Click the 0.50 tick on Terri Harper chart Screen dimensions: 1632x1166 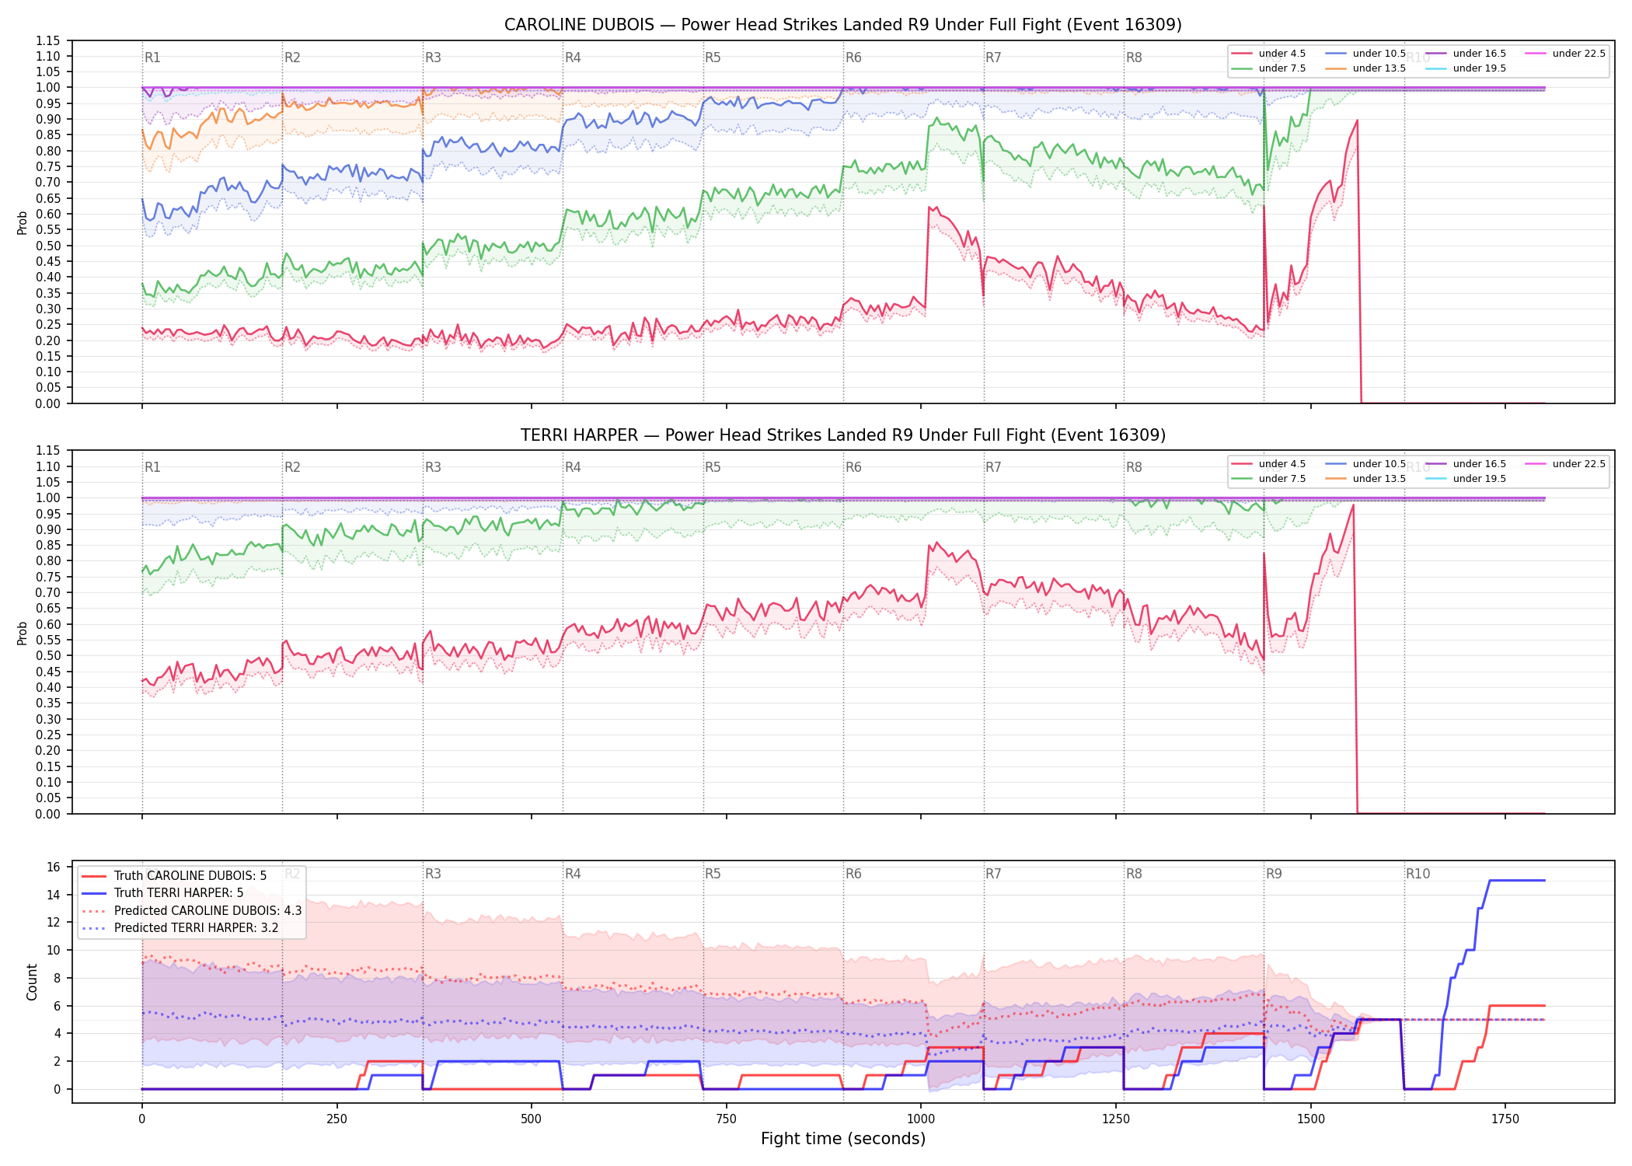[48, 656]
